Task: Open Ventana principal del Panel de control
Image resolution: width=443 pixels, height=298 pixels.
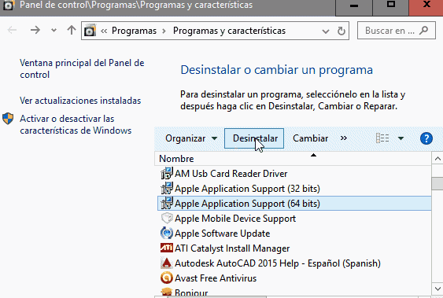Action: point(82,68)
